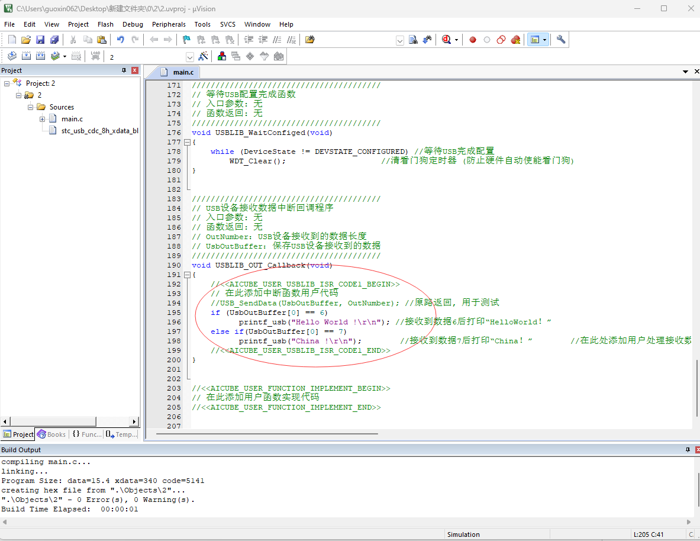Download code to flash with LOAD icon
The width and height of the screenshot is (700, 541).
tap(95, 56)
